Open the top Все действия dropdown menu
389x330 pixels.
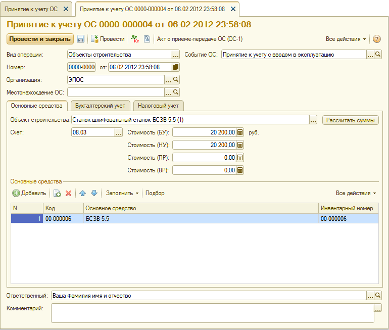coord(346,39)
